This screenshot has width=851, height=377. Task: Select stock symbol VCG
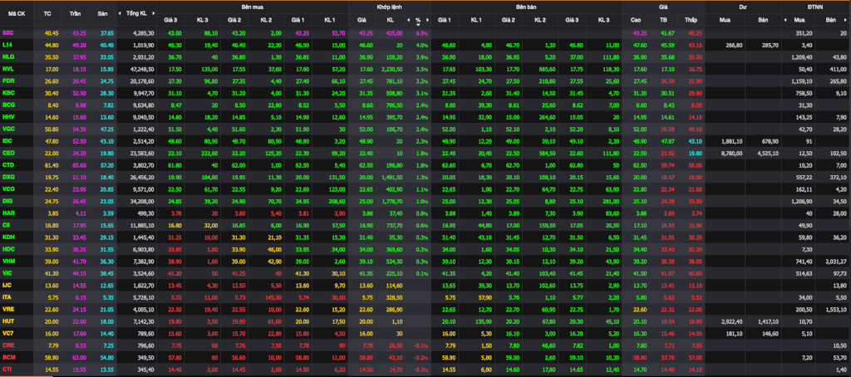click(x=7, y=188)
